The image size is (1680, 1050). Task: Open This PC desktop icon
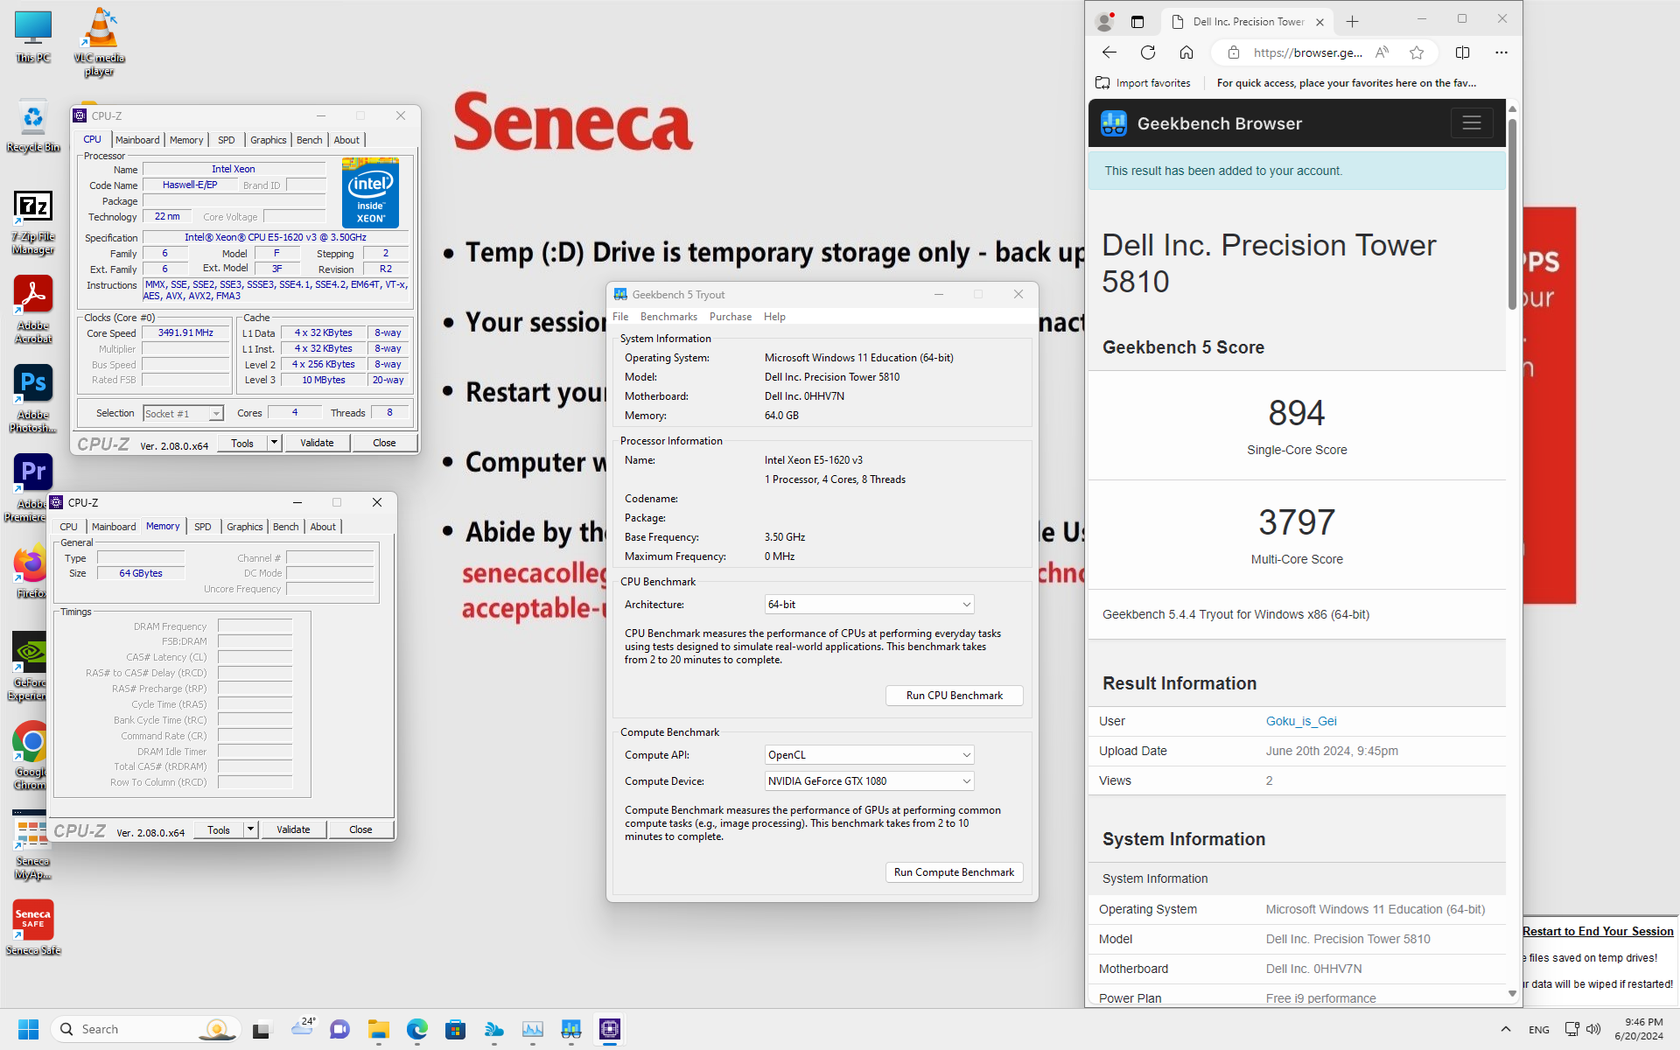pos(33,37)
